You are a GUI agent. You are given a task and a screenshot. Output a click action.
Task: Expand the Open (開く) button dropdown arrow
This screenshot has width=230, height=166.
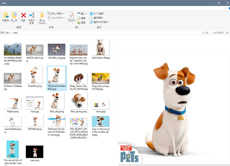(x=86, y=14)
